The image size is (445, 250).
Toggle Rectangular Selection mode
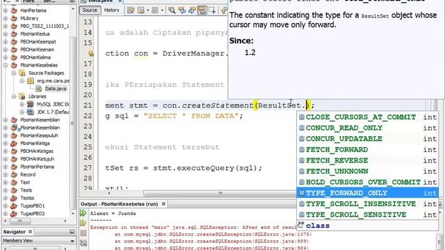[212, 10]
